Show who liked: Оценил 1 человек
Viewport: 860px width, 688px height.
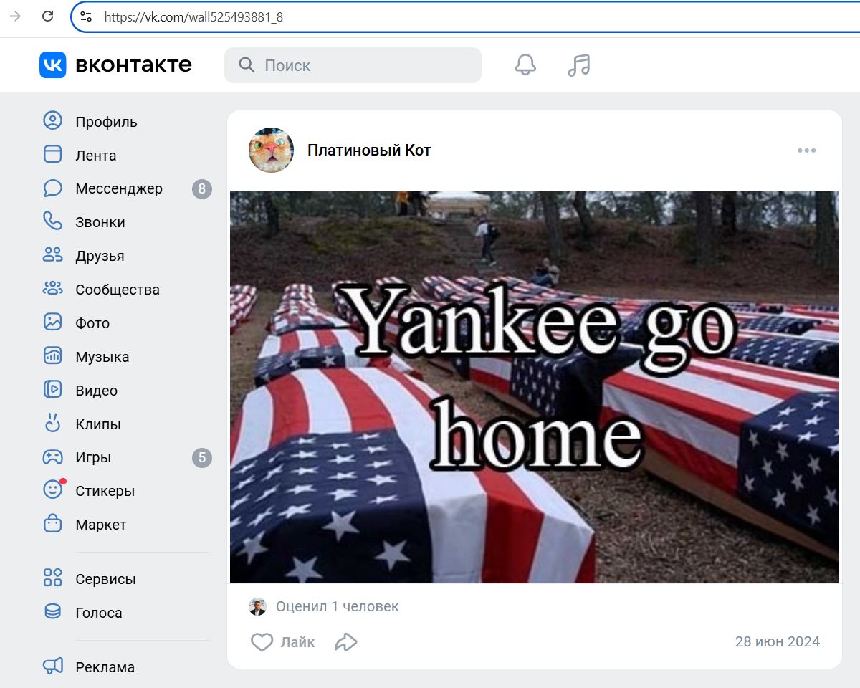tap(337, 606)
